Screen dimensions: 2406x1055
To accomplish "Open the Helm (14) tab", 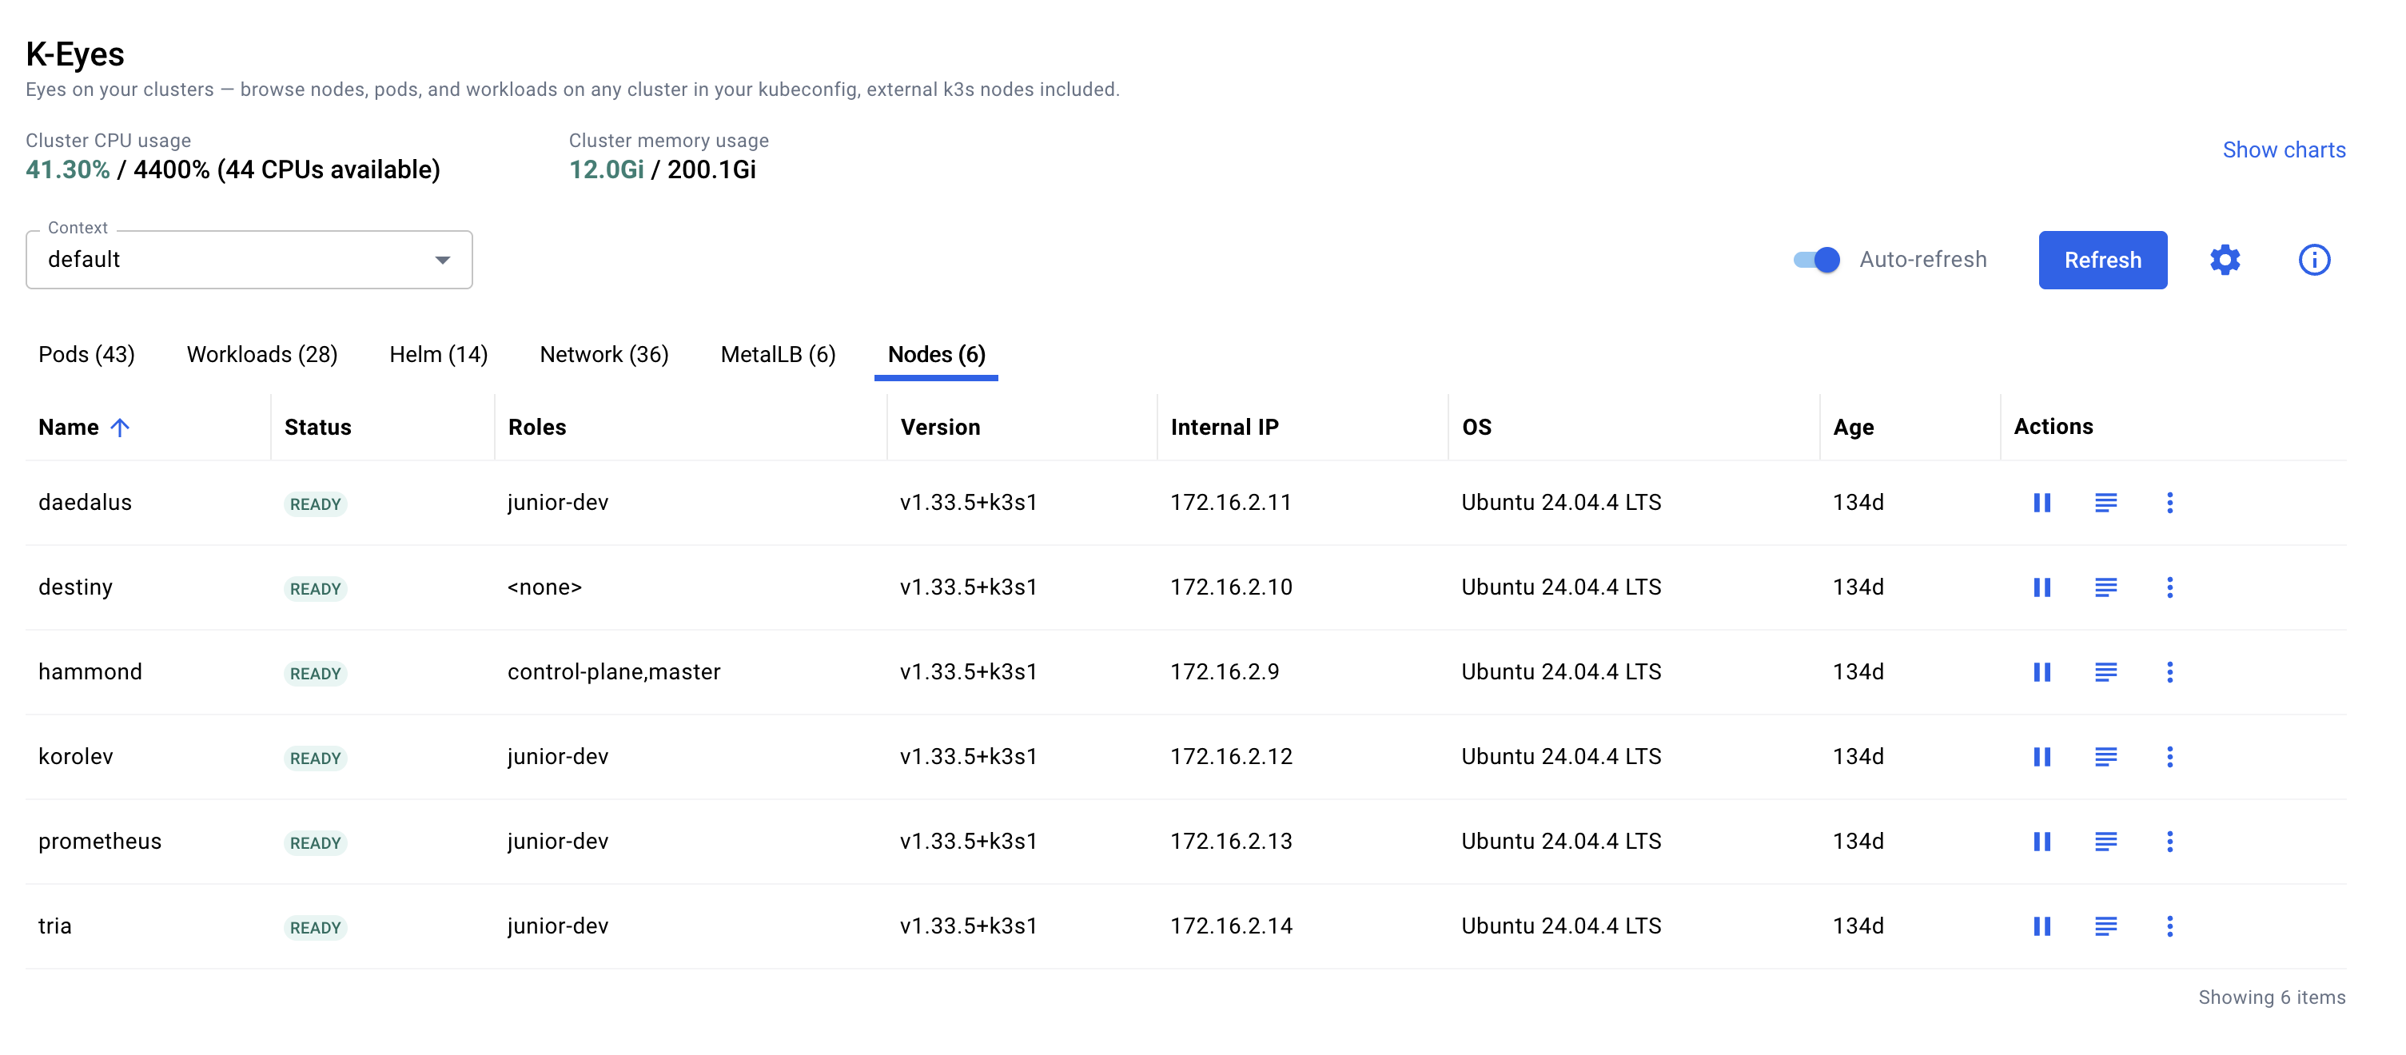I will [438, 355].
